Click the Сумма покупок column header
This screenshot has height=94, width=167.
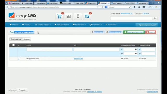pos(144,45)
